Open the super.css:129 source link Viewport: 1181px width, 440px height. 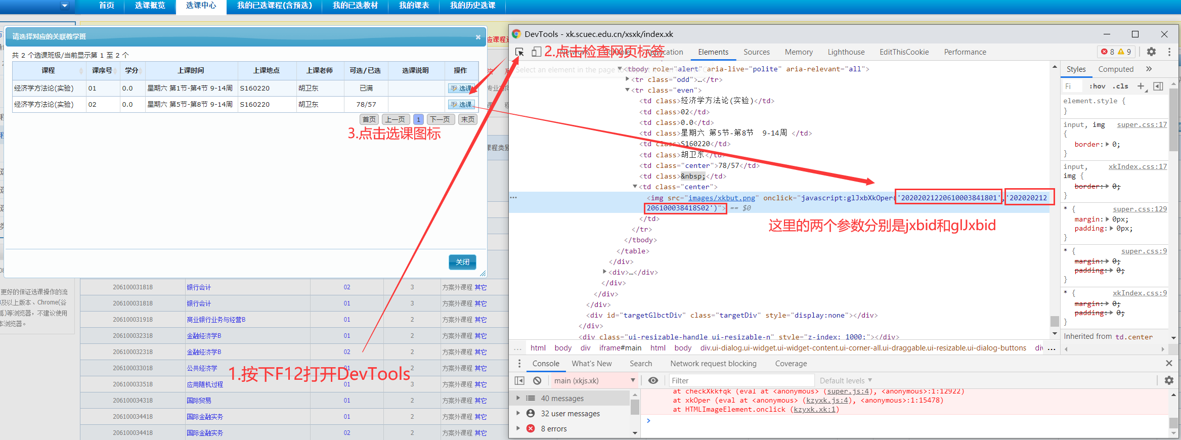[1140, 209]
